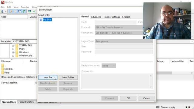Select My Sites entry in Site Manager
The image size is (194, 109).
point(47,19)
